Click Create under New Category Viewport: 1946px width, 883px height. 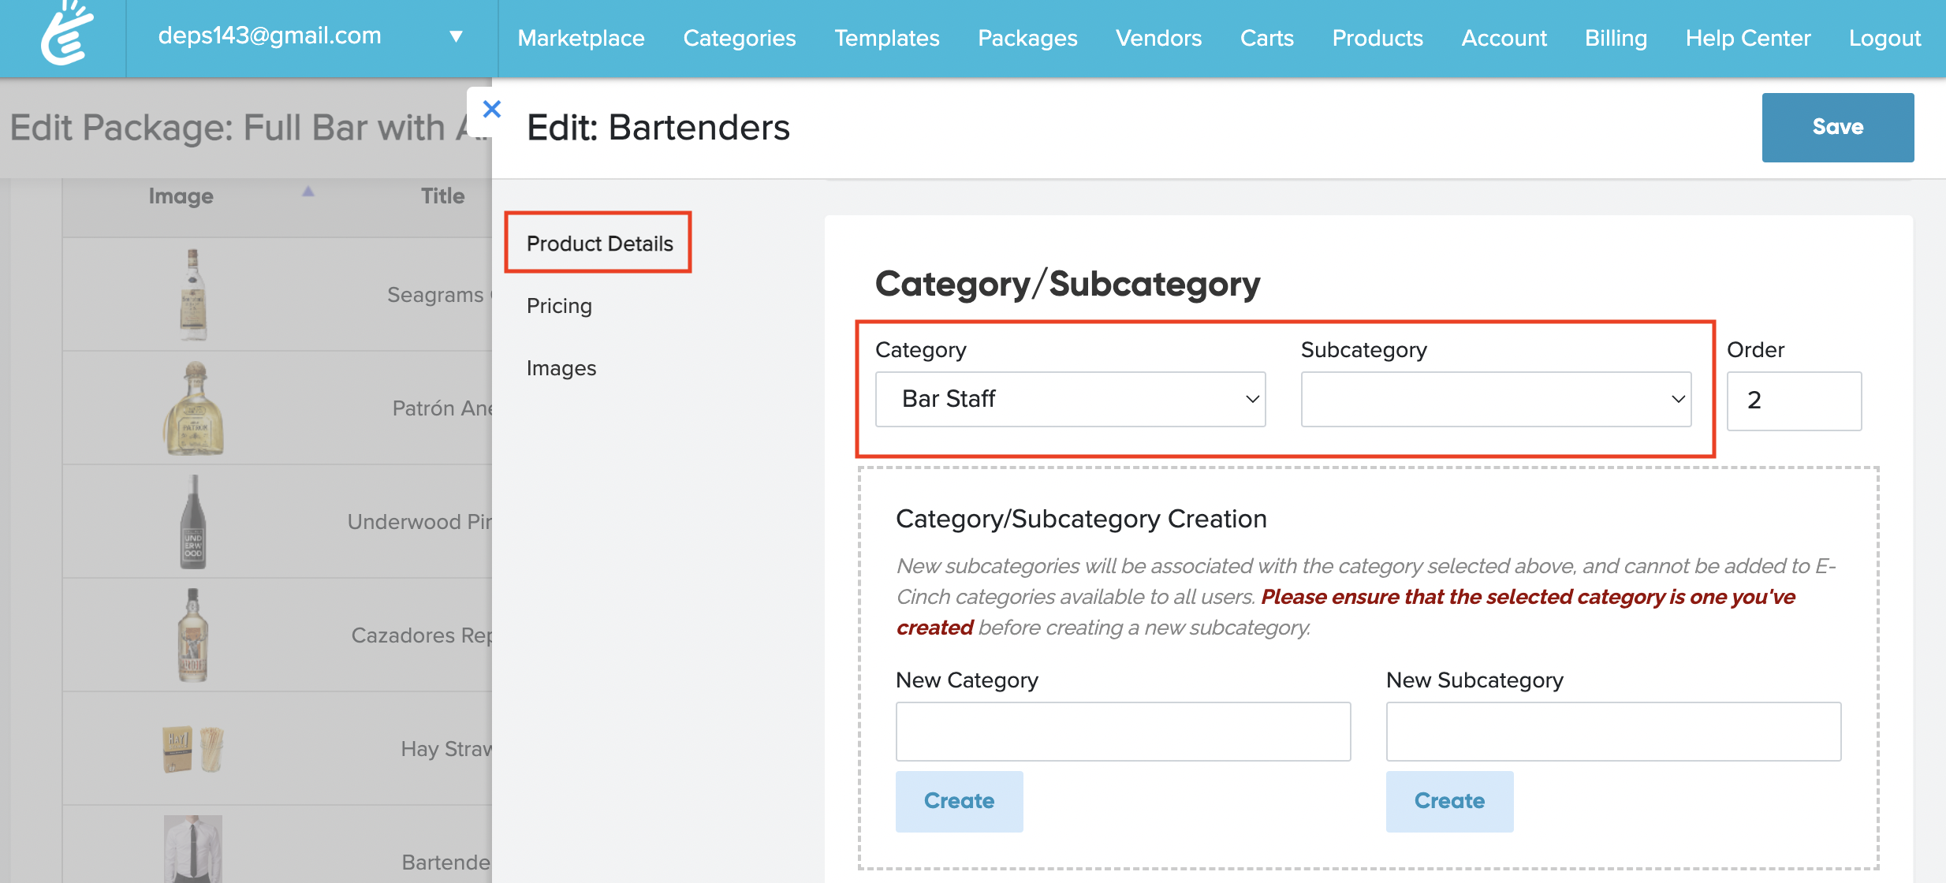[x=959, y=801]
